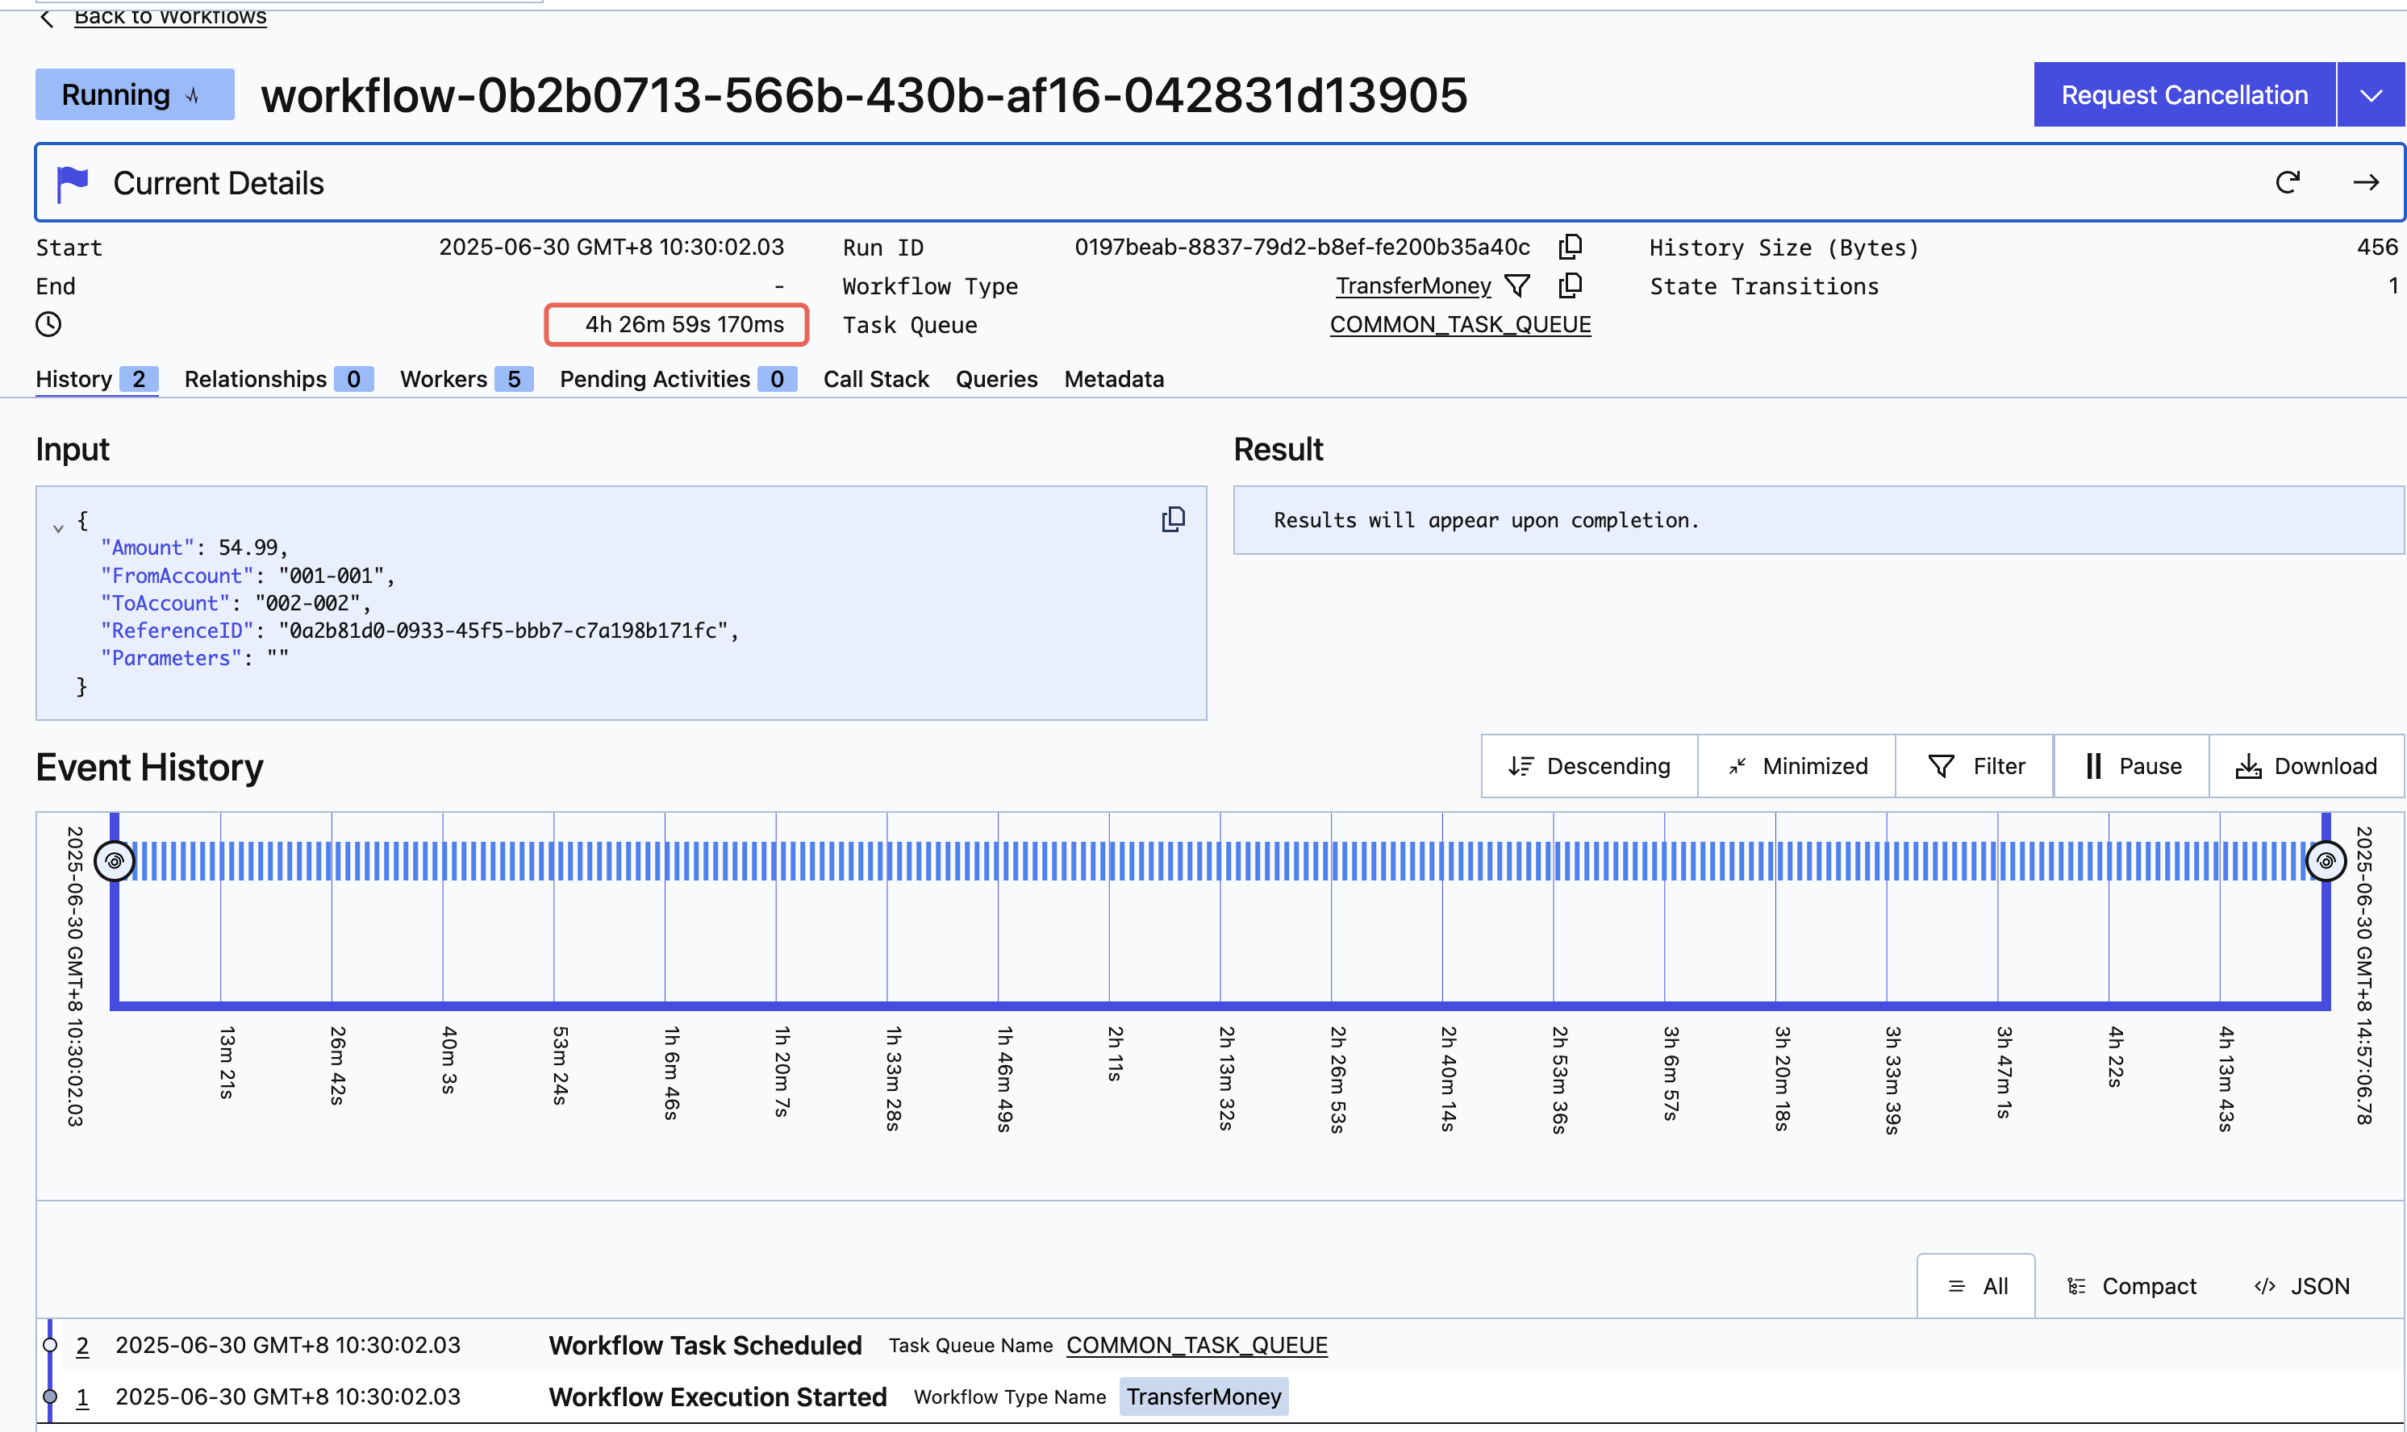
Task: Copy the Input JSON payload
Action: pyautogui.click(x=1173, y=520)
